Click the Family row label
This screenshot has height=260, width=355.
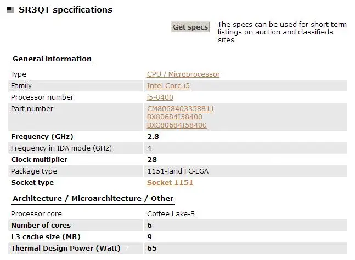[x=21, y=86]
